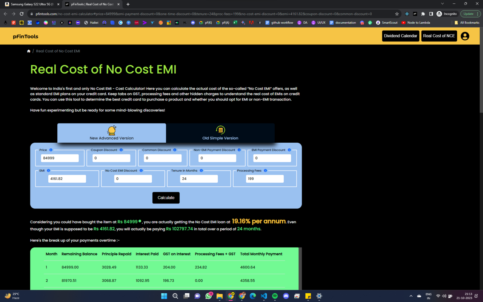Click the 4600.64 total payment cell
Image resolution: width=483 pixels, height=302 pixels.
(x=248, y=267)
